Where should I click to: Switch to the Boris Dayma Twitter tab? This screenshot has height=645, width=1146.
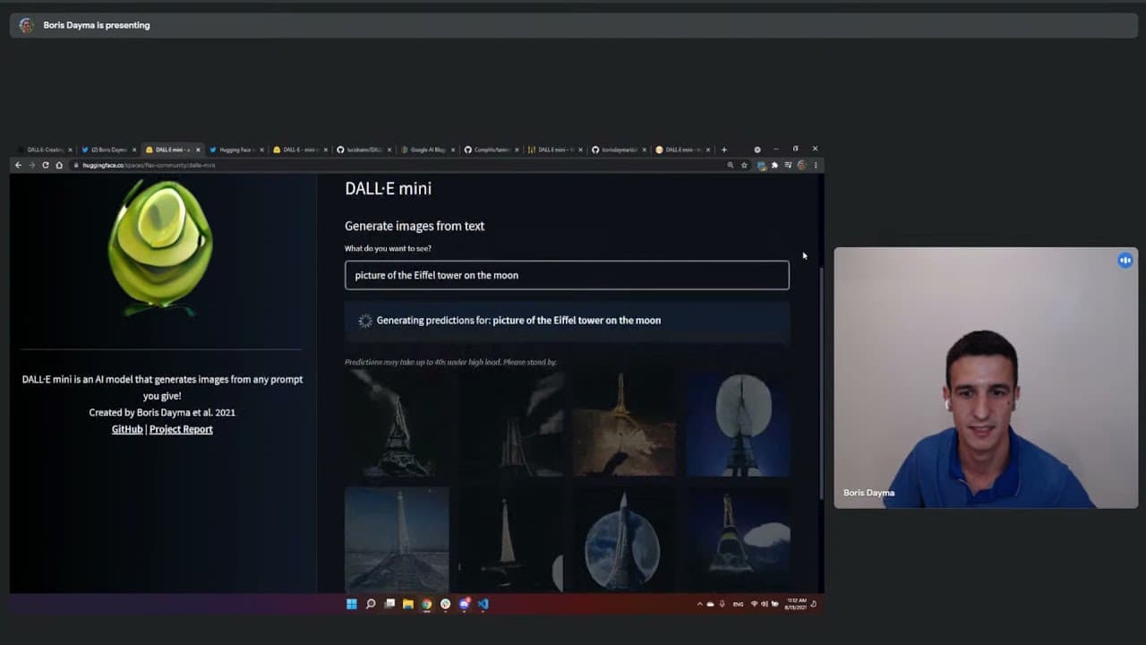tap(108, 150)
